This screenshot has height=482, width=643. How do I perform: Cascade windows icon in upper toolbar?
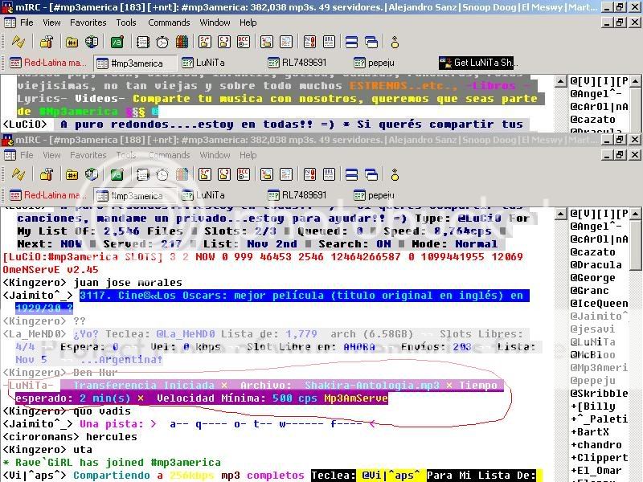click(371, 42)
